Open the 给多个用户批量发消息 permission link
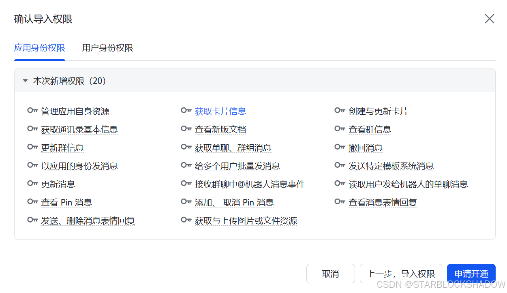This screenshot has width=507, height=293. click(237, 165)
